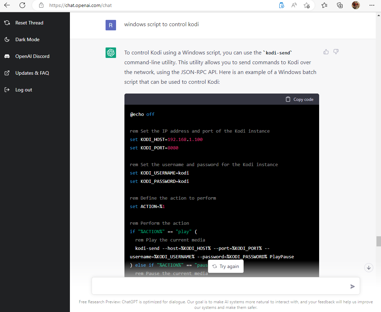Click the '@echo off' code line
The height and width of the screenshot is (312, 381).
pyautogui.click(x=142, y=114)
